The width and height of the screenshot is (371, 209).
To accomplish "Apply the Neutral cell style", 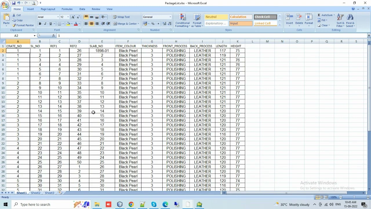I will [x=216, y=17].
